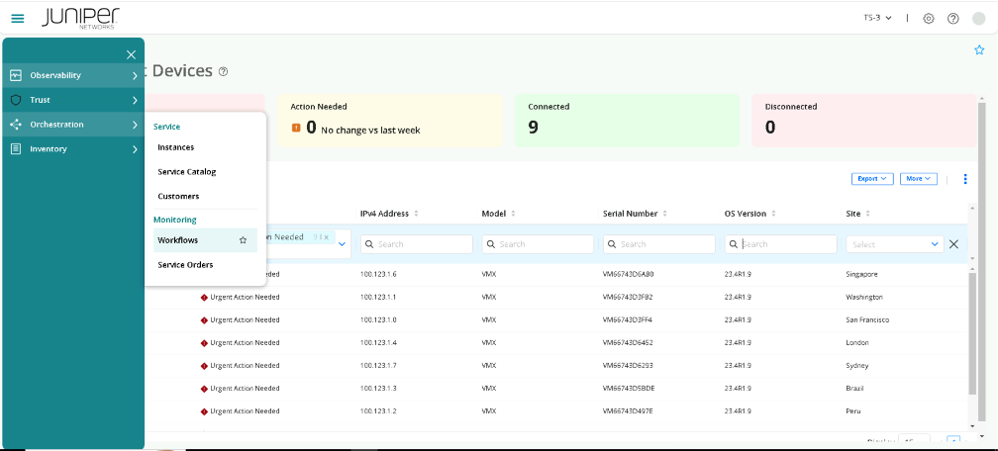
Task: Sort by Site column arrows
Action: click(867, 214)
